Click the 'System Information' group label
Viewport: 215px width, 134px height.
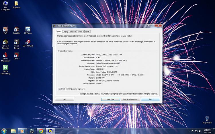65,51
